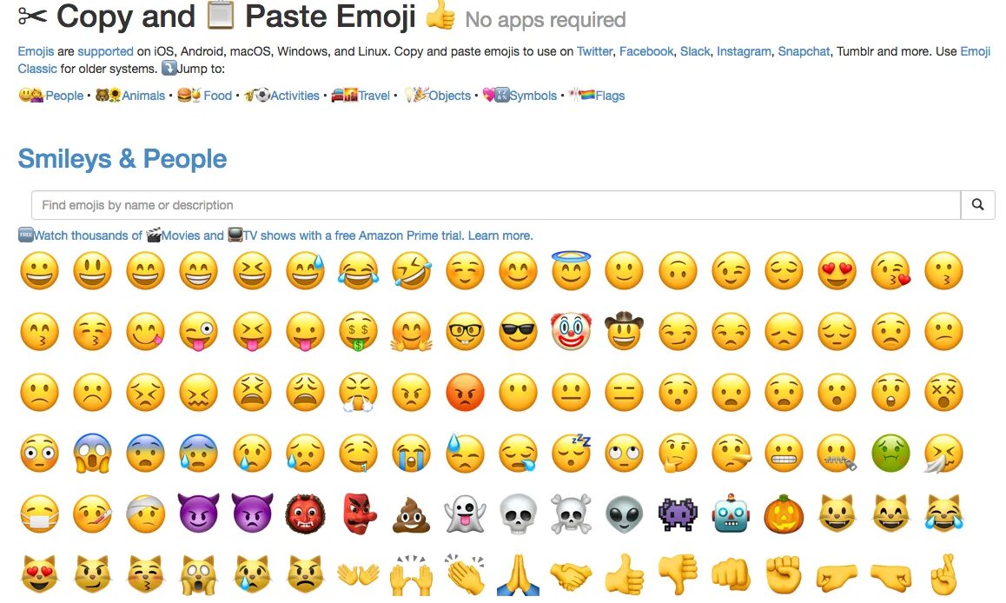1006x603 pixels.
Task: Choose the skull and crossbones emoji
Action: click(571, 514)
